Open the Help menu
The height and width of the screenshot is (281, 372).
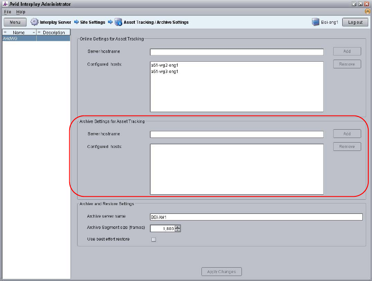20,12
